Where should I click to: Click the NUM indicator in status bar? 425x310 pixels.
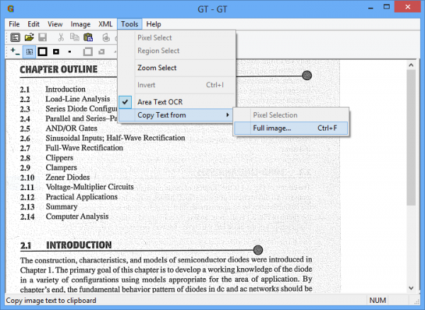pos(378,300)
